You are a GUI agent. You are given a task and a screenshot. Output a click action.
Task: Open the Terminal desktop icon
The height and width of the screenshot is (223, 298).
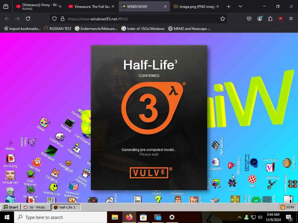[70, 123]
